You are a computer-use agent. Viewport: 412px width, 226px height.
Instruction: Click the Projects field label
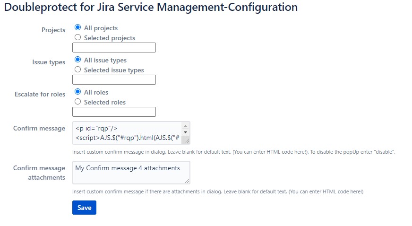[x=53, y=30]
